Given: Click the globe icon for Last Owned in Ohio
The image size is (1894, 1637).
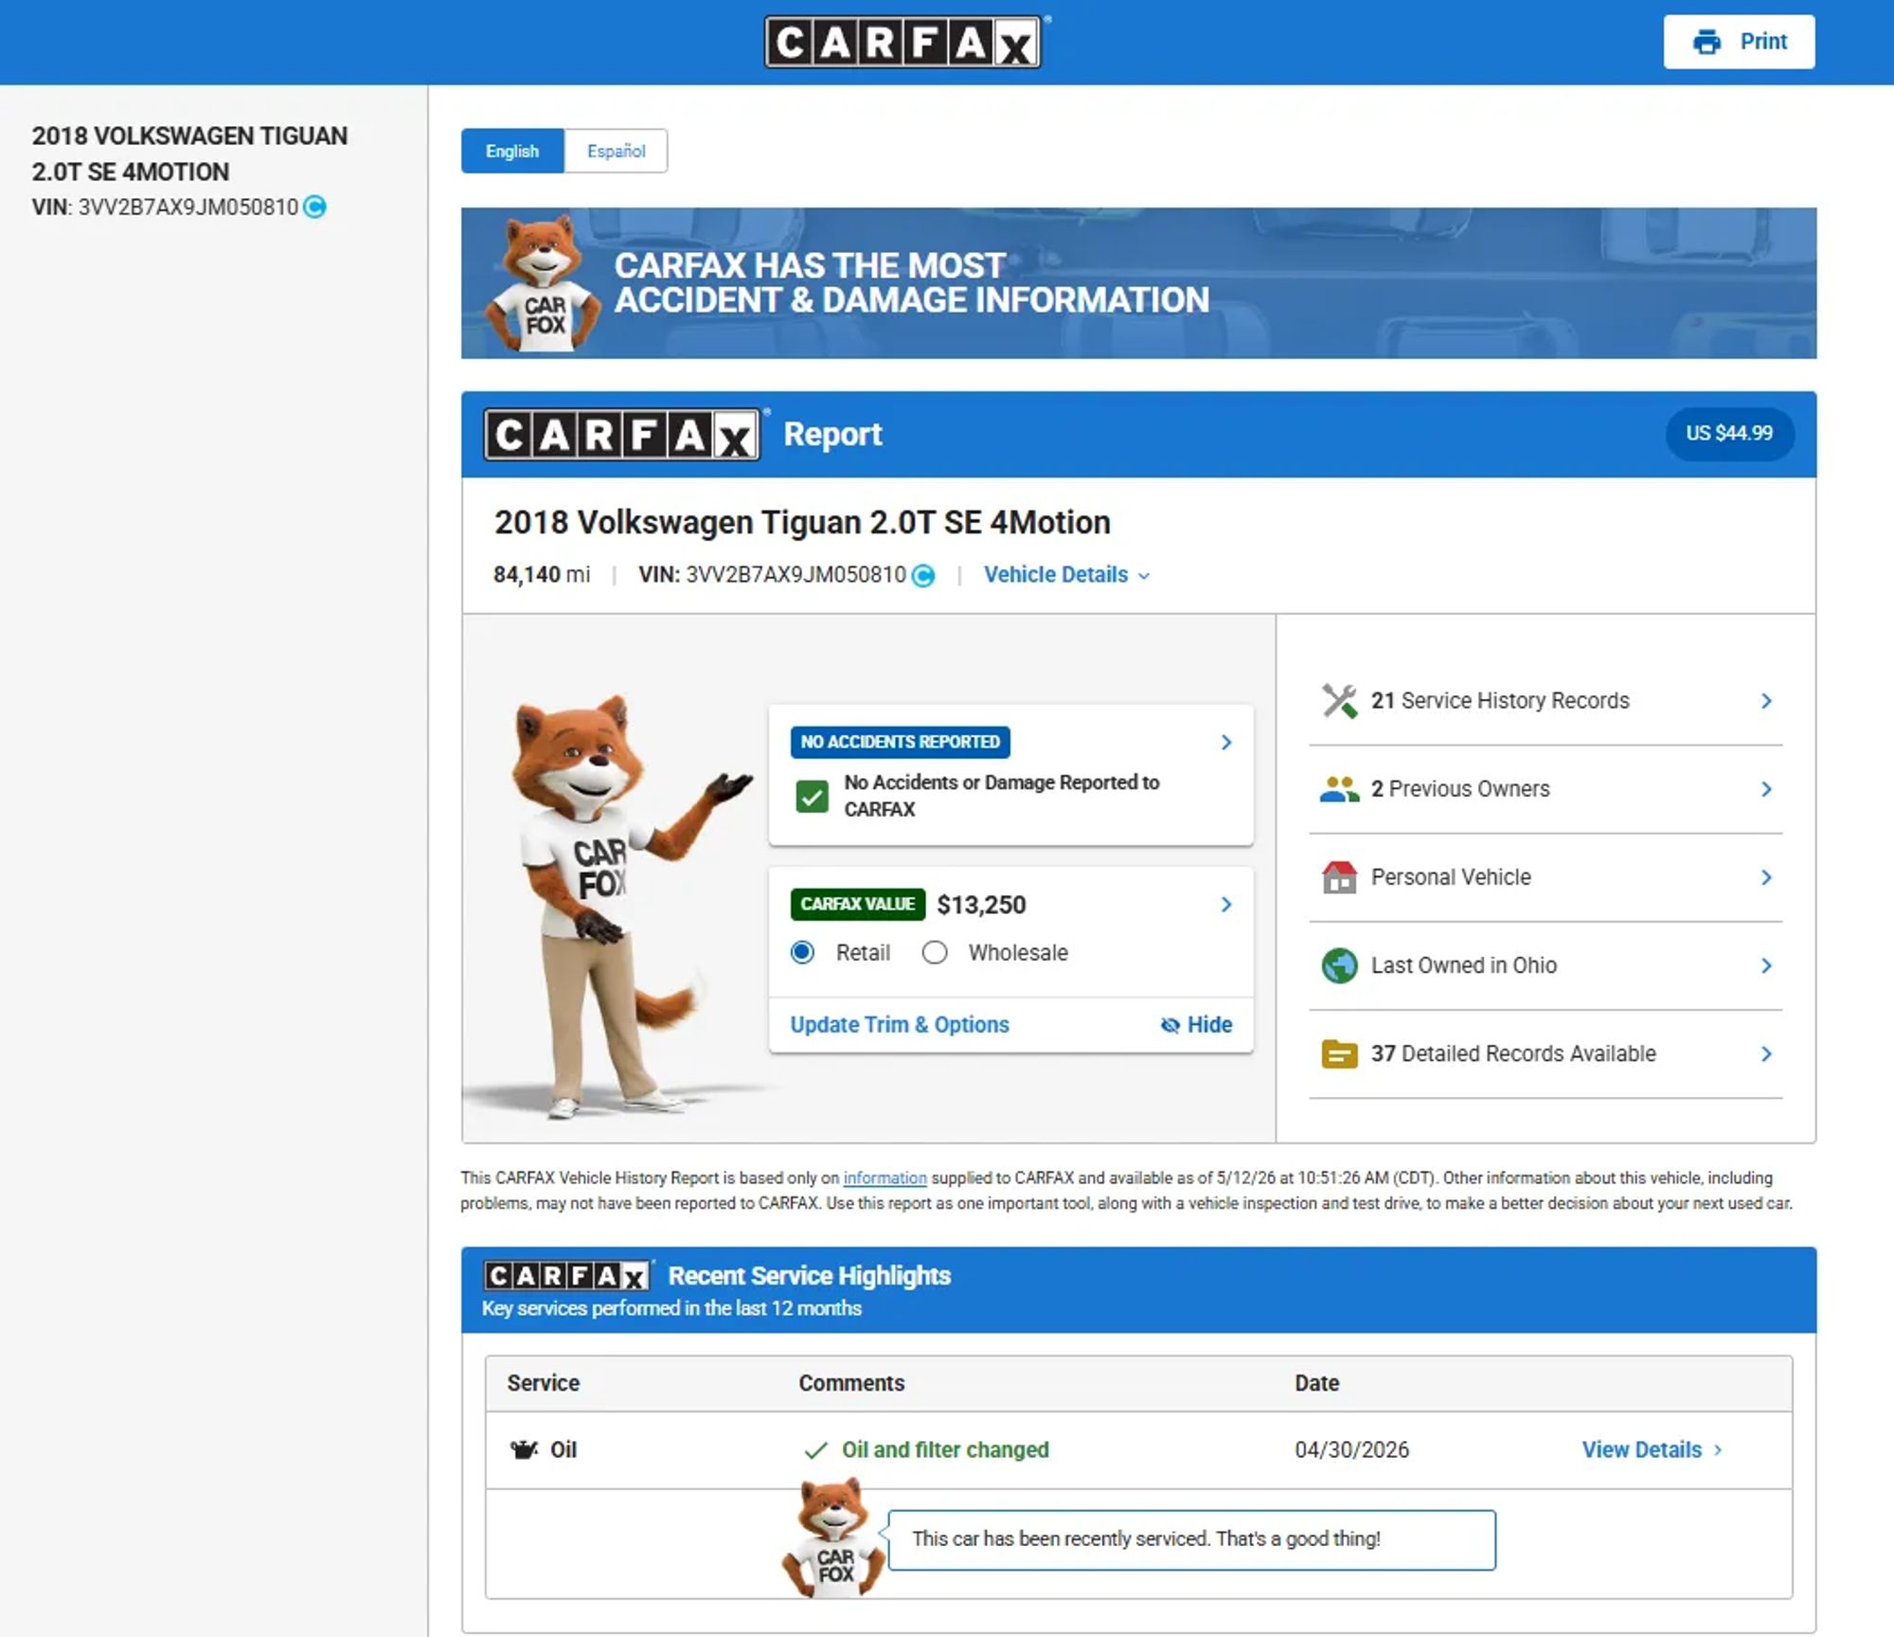Looking at the screenshot, I should [1339, 965].
